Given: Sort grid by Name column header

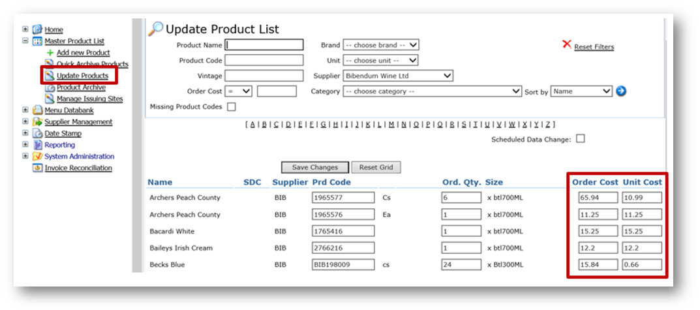Looking at the screenshot, I should (x=160, y=182).
